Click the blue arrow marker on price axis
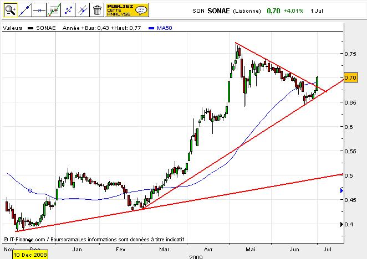Screen dimensions: 367x259 tap(341, 191)
